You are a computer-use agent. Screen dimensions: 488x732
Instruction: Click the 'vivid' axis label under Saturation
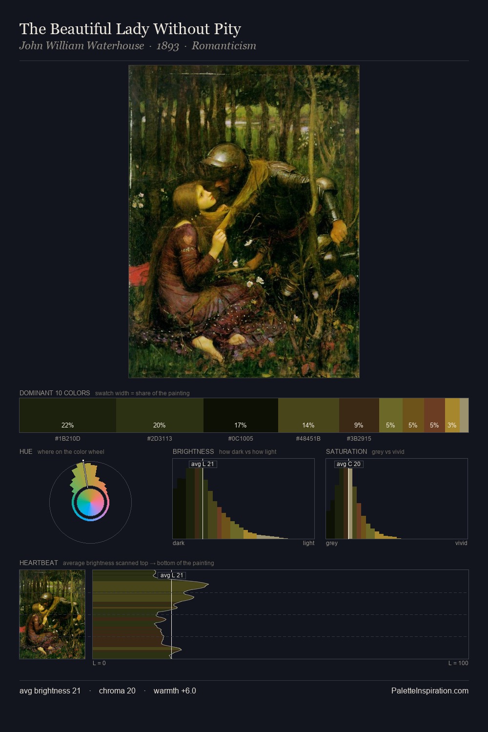(461, 543)
